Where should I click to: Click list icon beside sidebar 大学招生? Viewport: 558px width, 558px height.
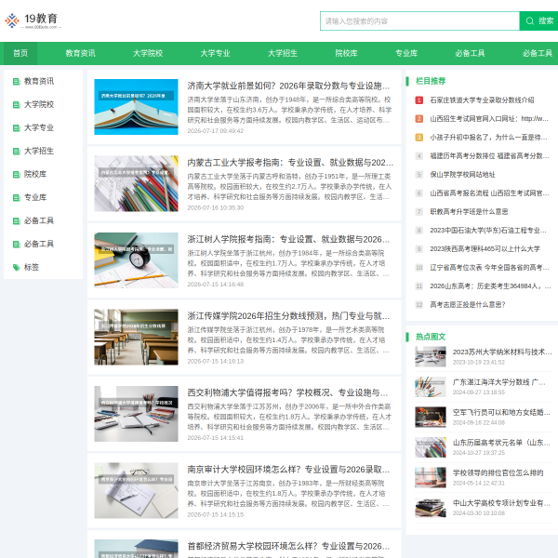tap(17, 152)
